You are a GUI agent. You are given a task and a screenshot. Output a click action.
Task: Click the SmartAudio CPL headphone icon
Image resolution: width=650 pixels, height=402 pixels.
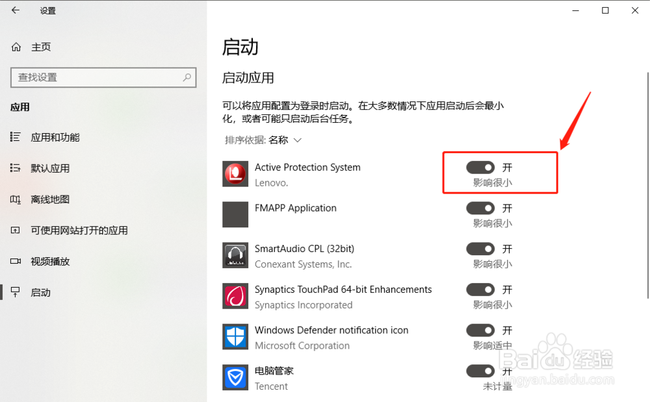[235, 255]
